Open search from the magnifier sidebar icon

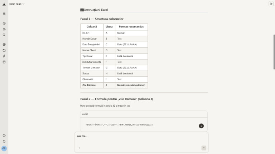[4, 35]
